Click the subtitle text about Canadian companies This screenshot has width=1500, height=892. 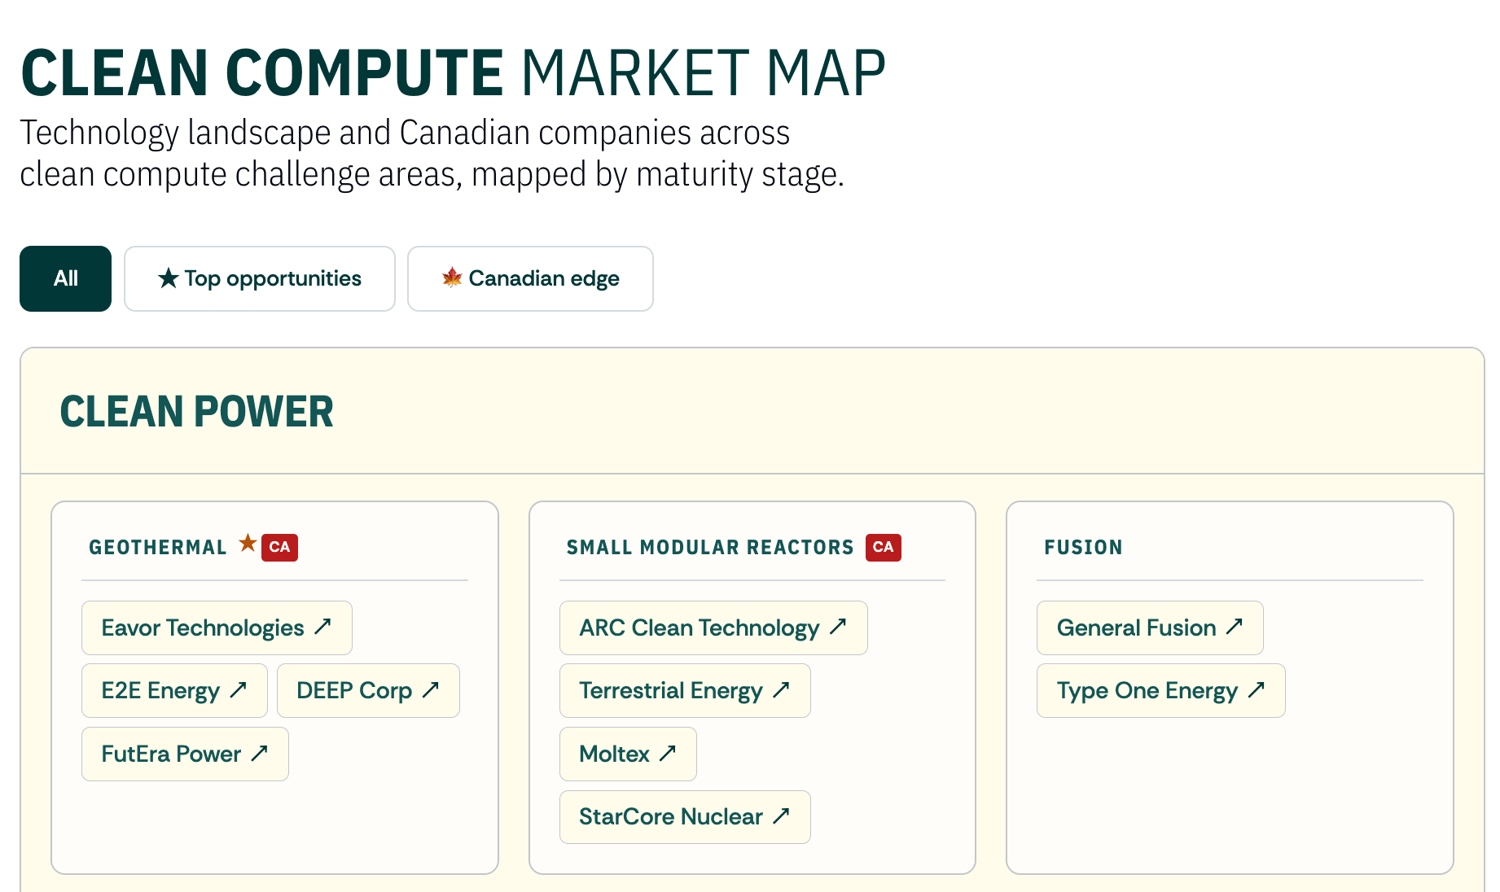point(432,153)
